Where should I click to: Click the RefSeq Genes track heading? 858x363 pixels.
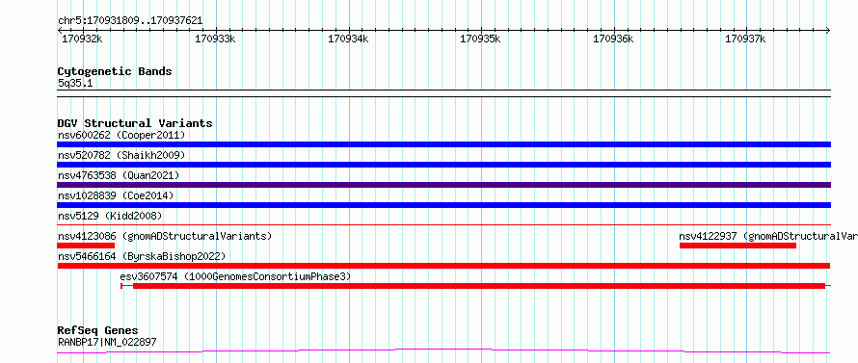98,330
